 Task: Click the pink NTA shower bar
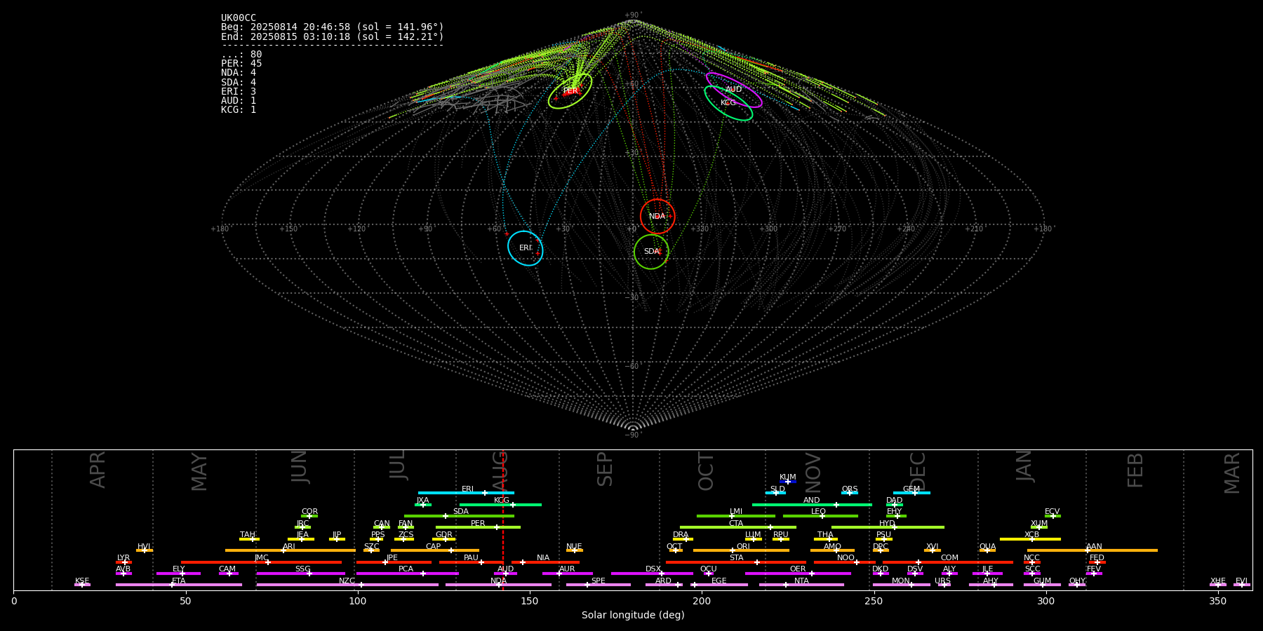pos(801,585)
